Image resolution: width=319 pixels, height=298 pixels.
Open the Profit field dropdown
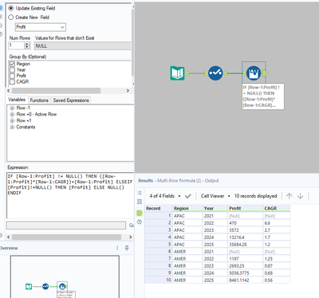coord(41,27)
